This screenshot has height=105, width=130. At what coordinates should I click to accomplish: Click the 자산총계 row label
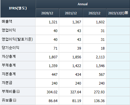click(9, 56)
